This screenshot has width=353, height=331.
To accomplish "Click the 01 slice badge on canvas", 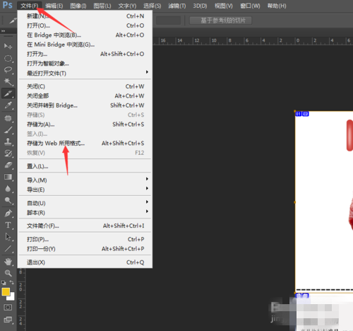I will pos(299,114).
